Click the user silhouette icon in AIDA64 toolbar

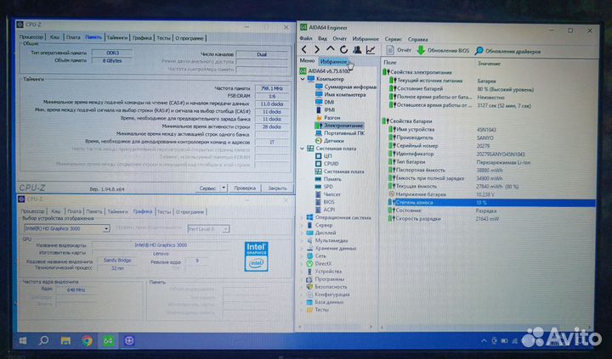[357, 50]
